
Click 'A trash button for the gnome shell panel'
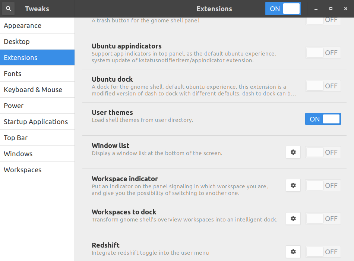[145, 21]
